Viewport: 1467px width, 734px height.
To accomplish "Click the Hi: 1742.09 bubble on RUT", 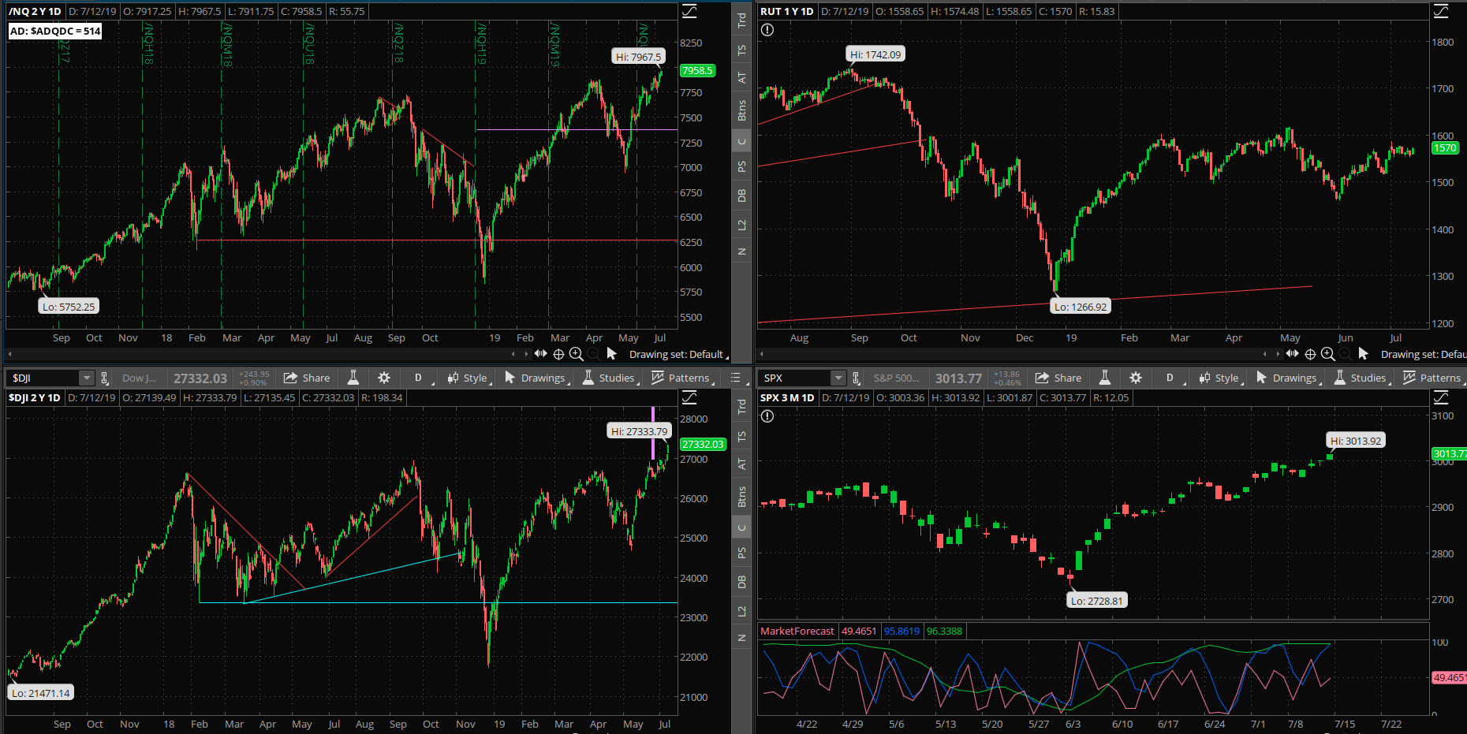I will pos(875,54).
